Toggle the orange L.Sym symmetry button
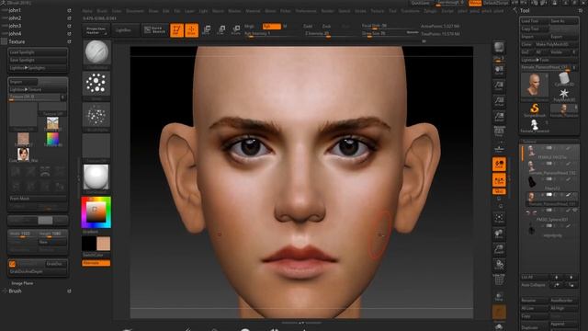The width and height of the screenshot is (588, 331). 499,180
